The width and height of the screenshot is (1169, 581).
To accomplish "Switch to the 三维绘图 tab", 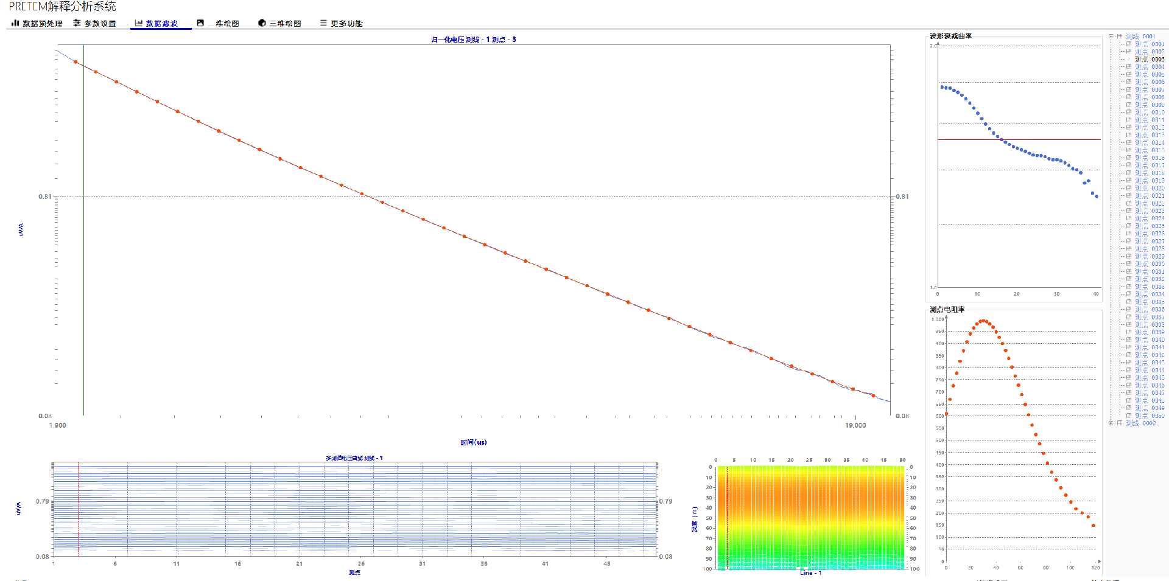I will click(x=285, y=24).
